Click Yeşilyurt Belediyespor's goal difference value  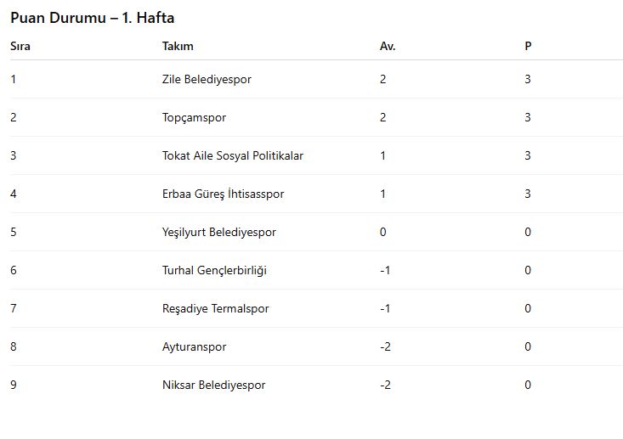click(x=383, y=232)
